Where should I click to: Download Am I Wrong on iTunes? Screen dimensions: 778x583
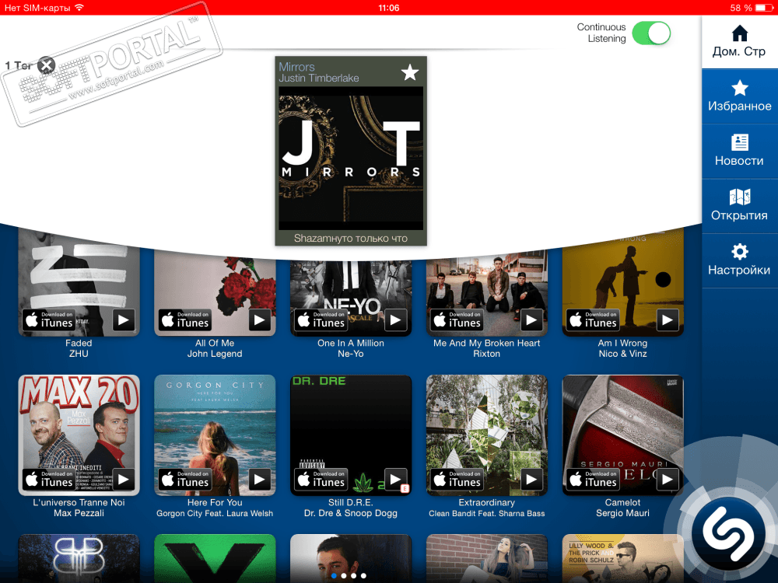pyautogui.click(x=593, y=319)
